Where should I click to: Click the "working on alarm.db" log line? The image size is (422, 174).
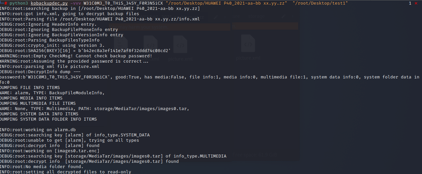[x=38, y=130]
